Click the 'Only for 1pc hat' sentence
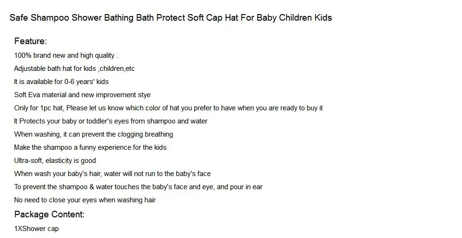 click(x=141, y=108)
